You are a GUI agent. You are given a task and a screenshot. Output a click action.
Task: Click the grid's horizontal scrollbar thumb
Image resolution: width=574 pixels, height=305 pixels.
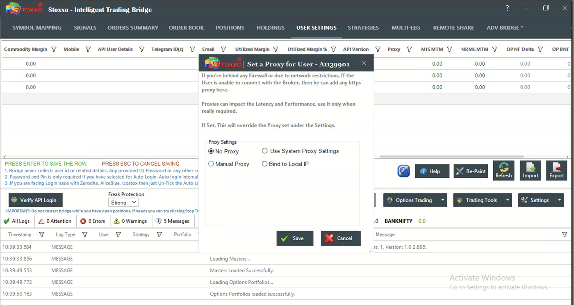point(452,157)
